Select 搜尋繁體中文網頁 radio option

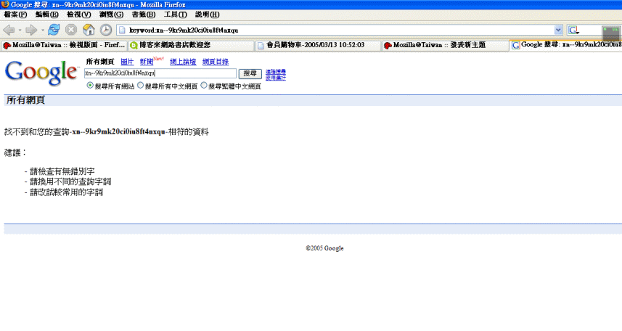click(x=204, y=86)
